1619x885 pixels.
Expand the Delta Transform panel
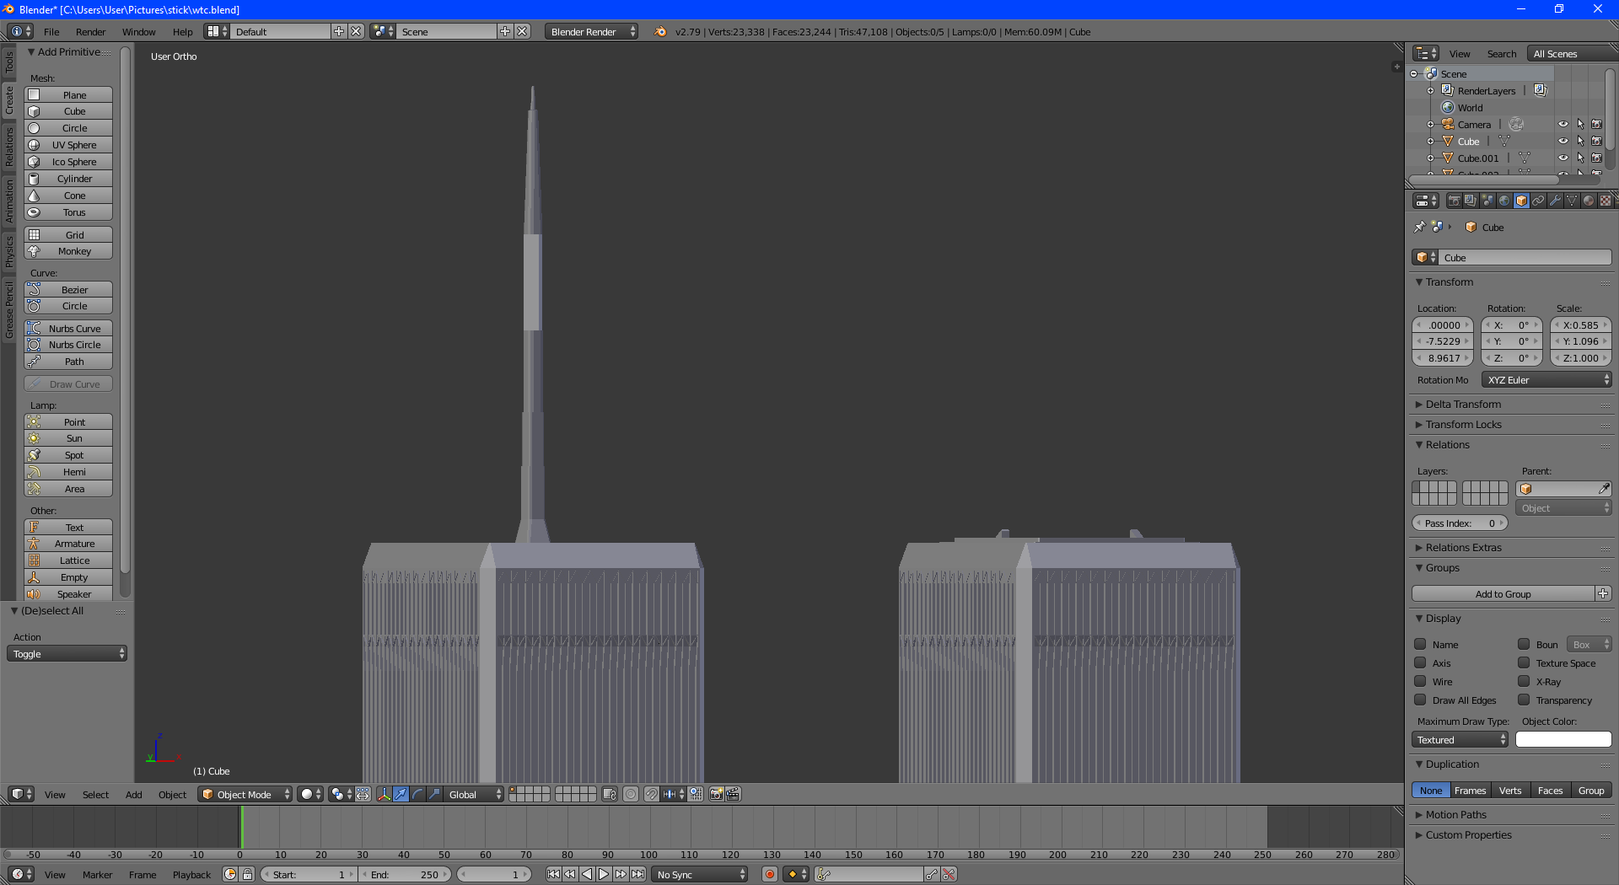[1463, 405]
